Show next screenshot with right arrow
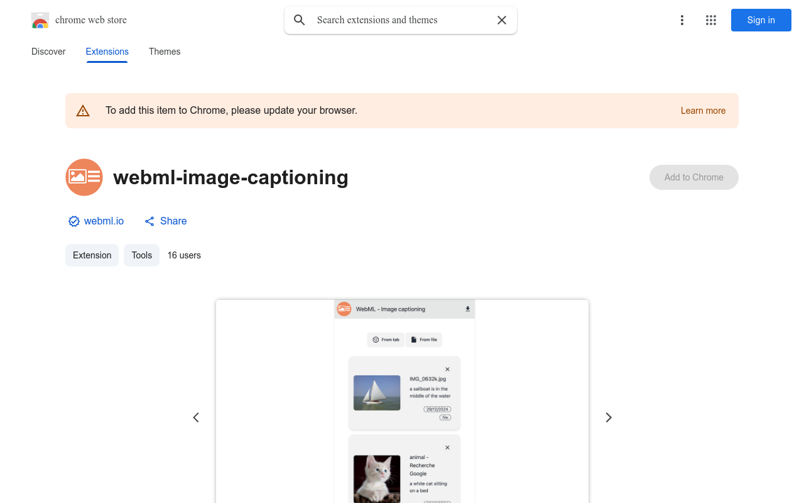 point(609,417)
